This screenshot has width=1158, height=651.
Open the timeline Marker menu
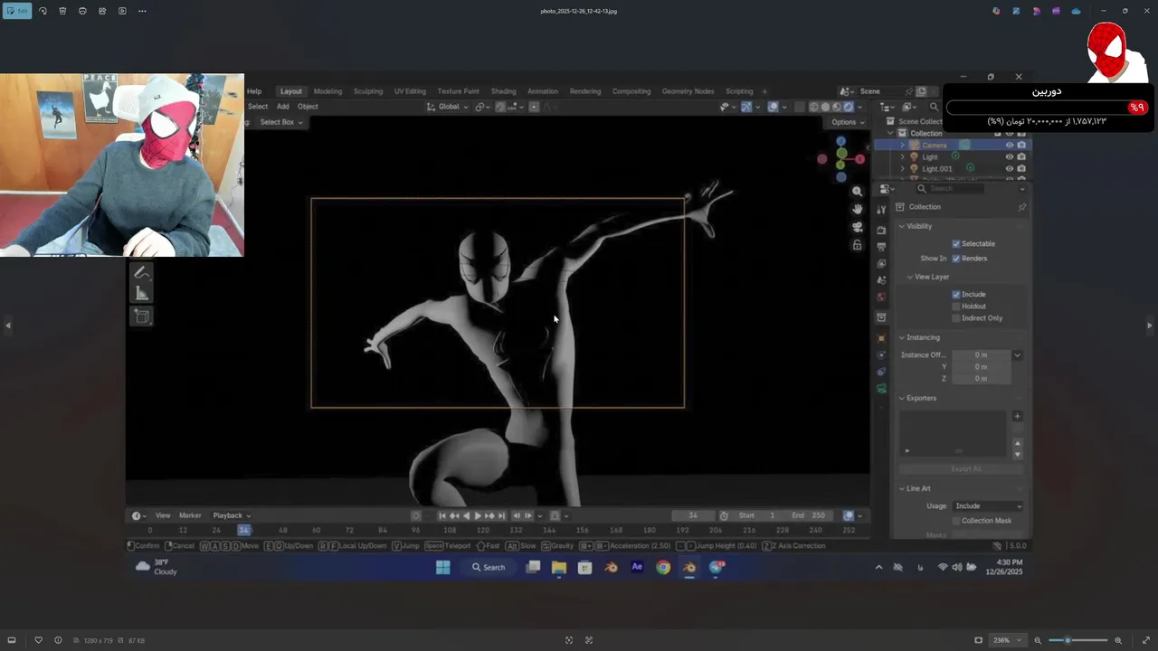click(190, 515)
